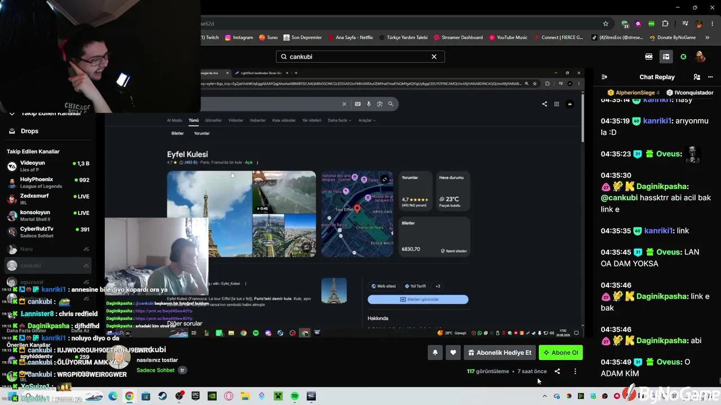
Task: Open the StresEos TikTok bookmark
Action: coord(617,38)
